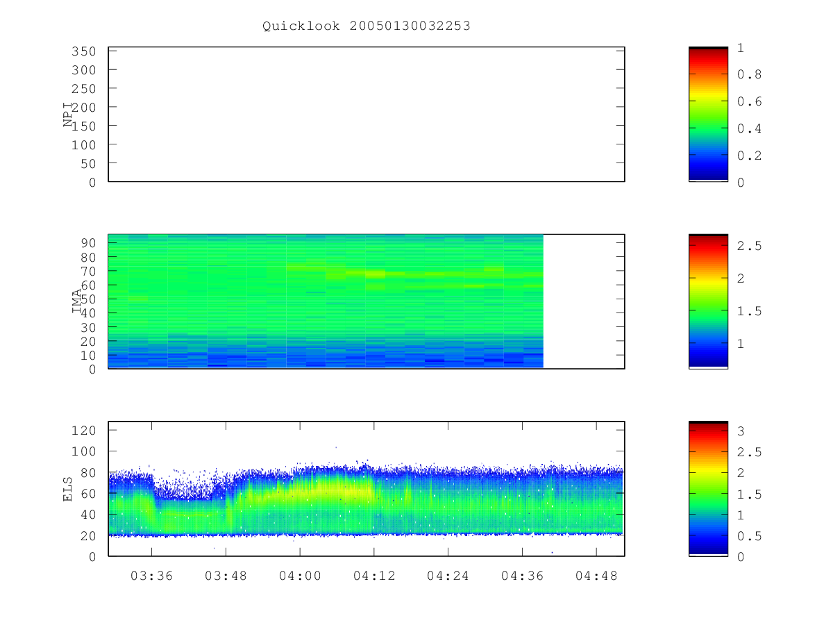The height and width of the screenshot is (625, 833).
Task: Select the NPI panel colorbar
Action: coord(708,114)
